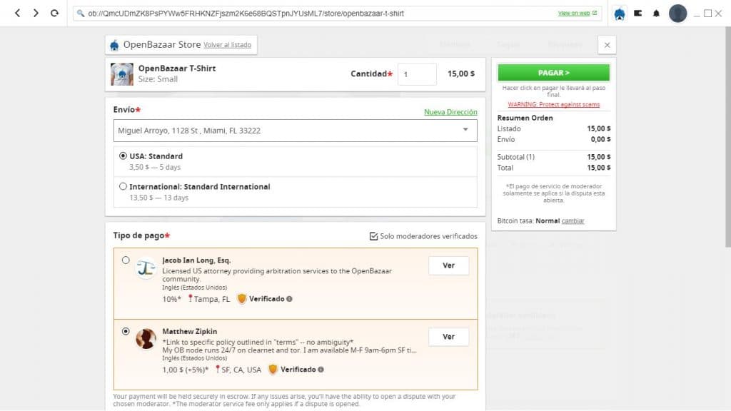Click Matthew's verified shield badge
Screen dimensions: 731x411
[273, 370]
